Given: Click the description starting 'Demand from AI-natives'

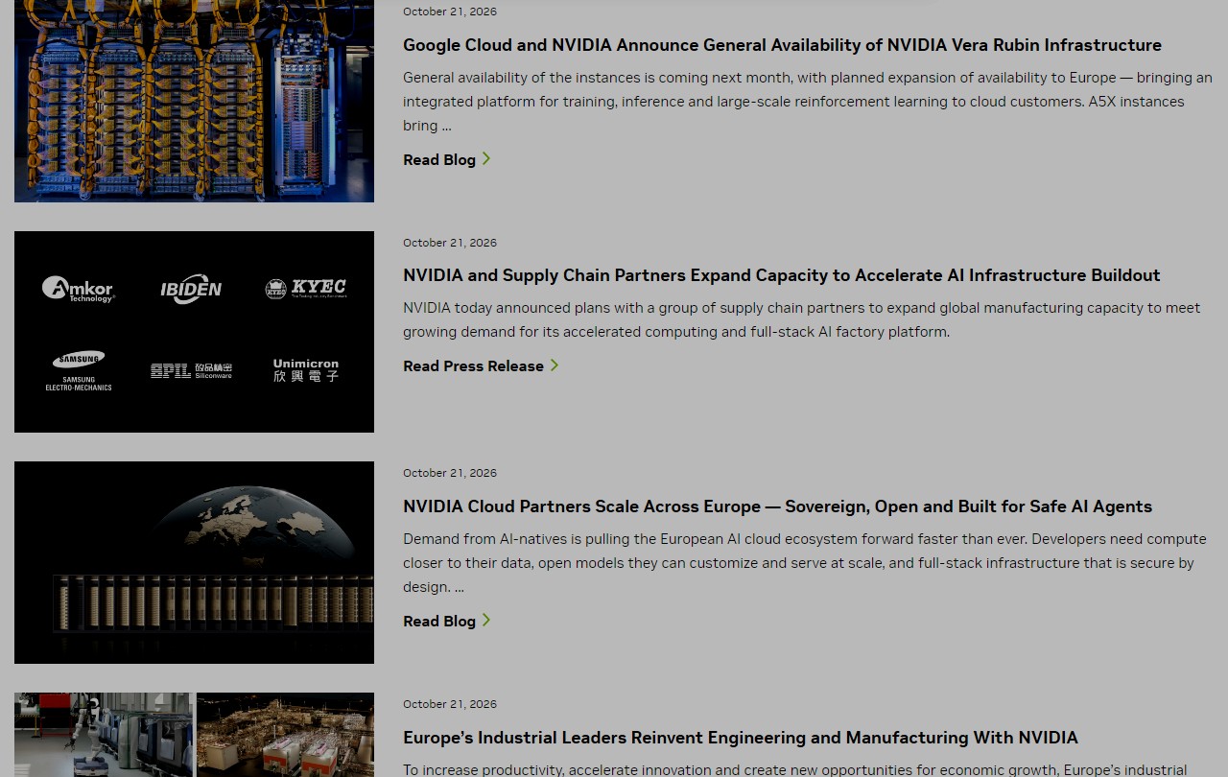Looking at the screenshot, I should tap(804, 562).
